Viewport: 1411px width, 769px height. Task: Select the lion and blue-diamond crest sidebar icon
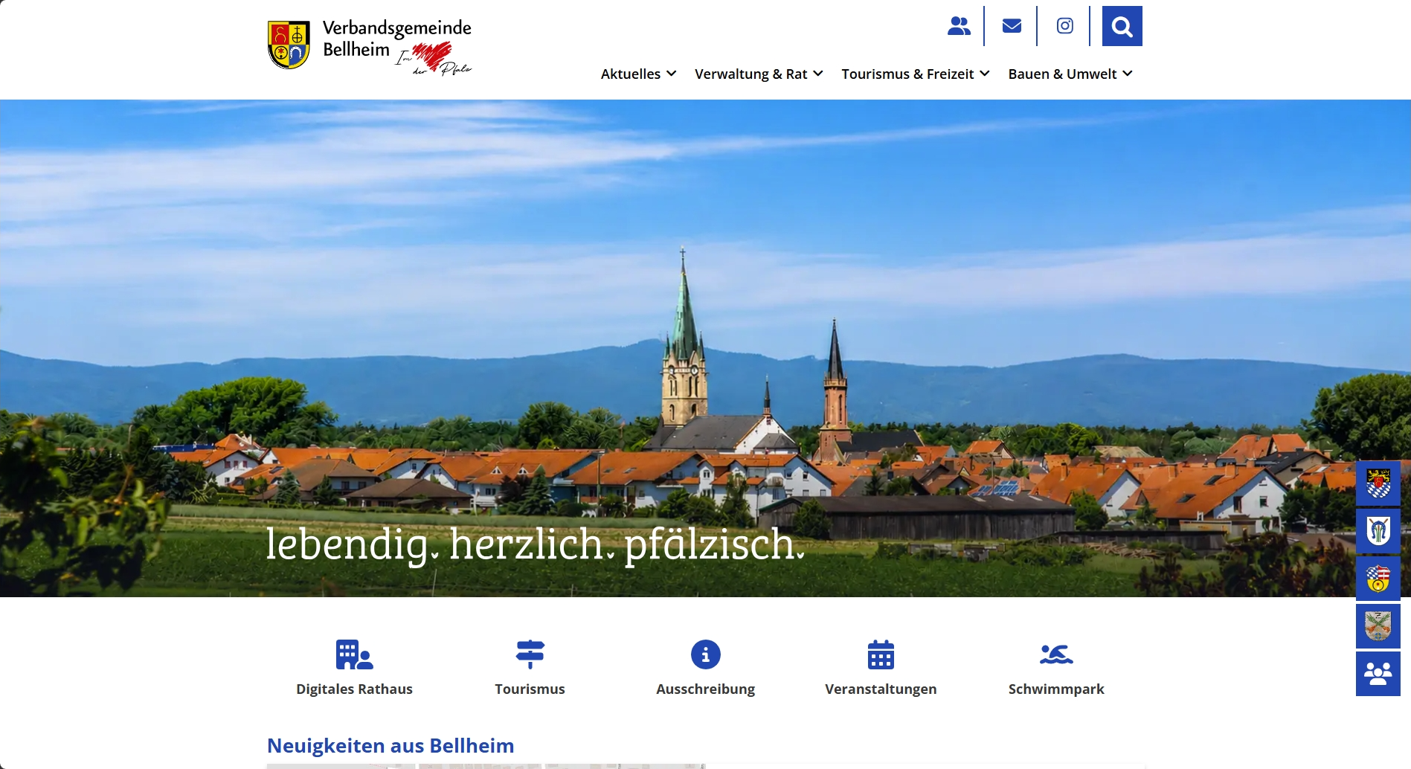pyautogui.click(x=1378, y=483)
